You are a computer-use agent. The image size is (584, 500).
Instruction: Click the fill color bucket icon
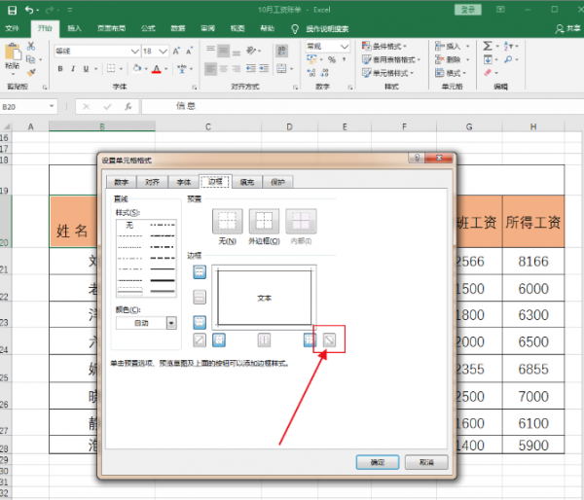[137, 68]
